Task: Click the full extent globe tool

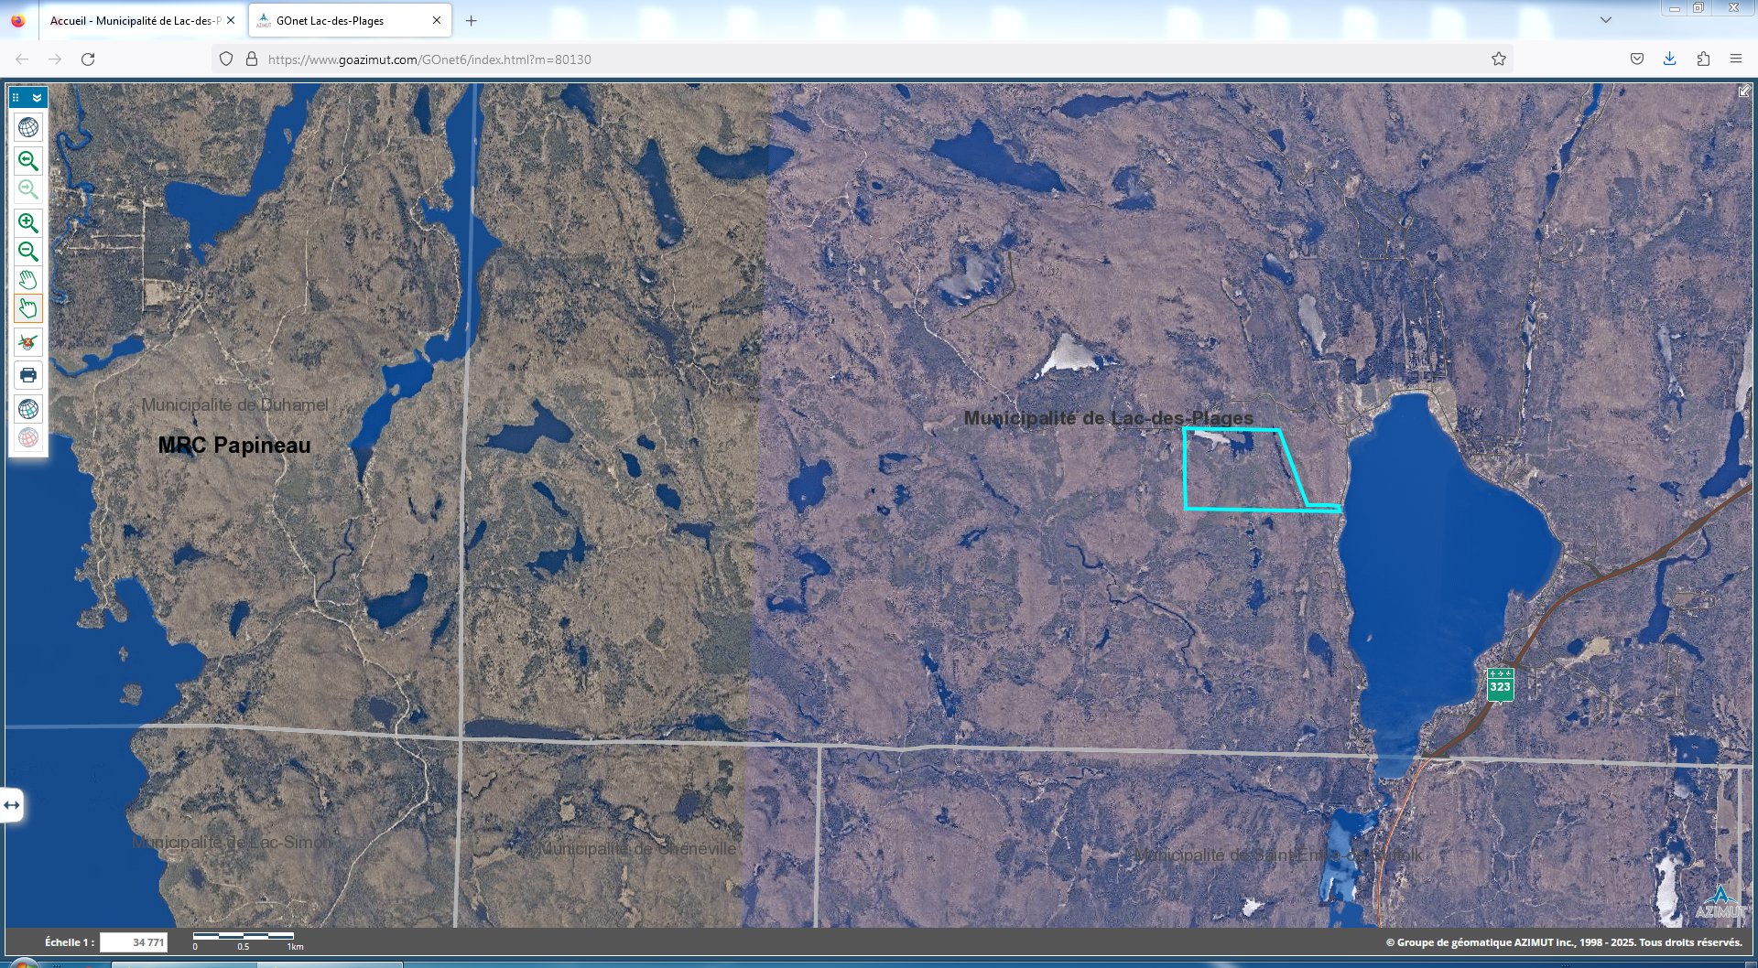Action: pyautogui.click(x=28, y=128)
